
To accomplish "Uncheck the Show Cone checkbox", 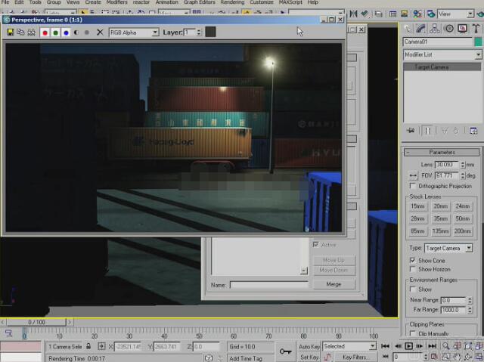I will pos(413,261).
